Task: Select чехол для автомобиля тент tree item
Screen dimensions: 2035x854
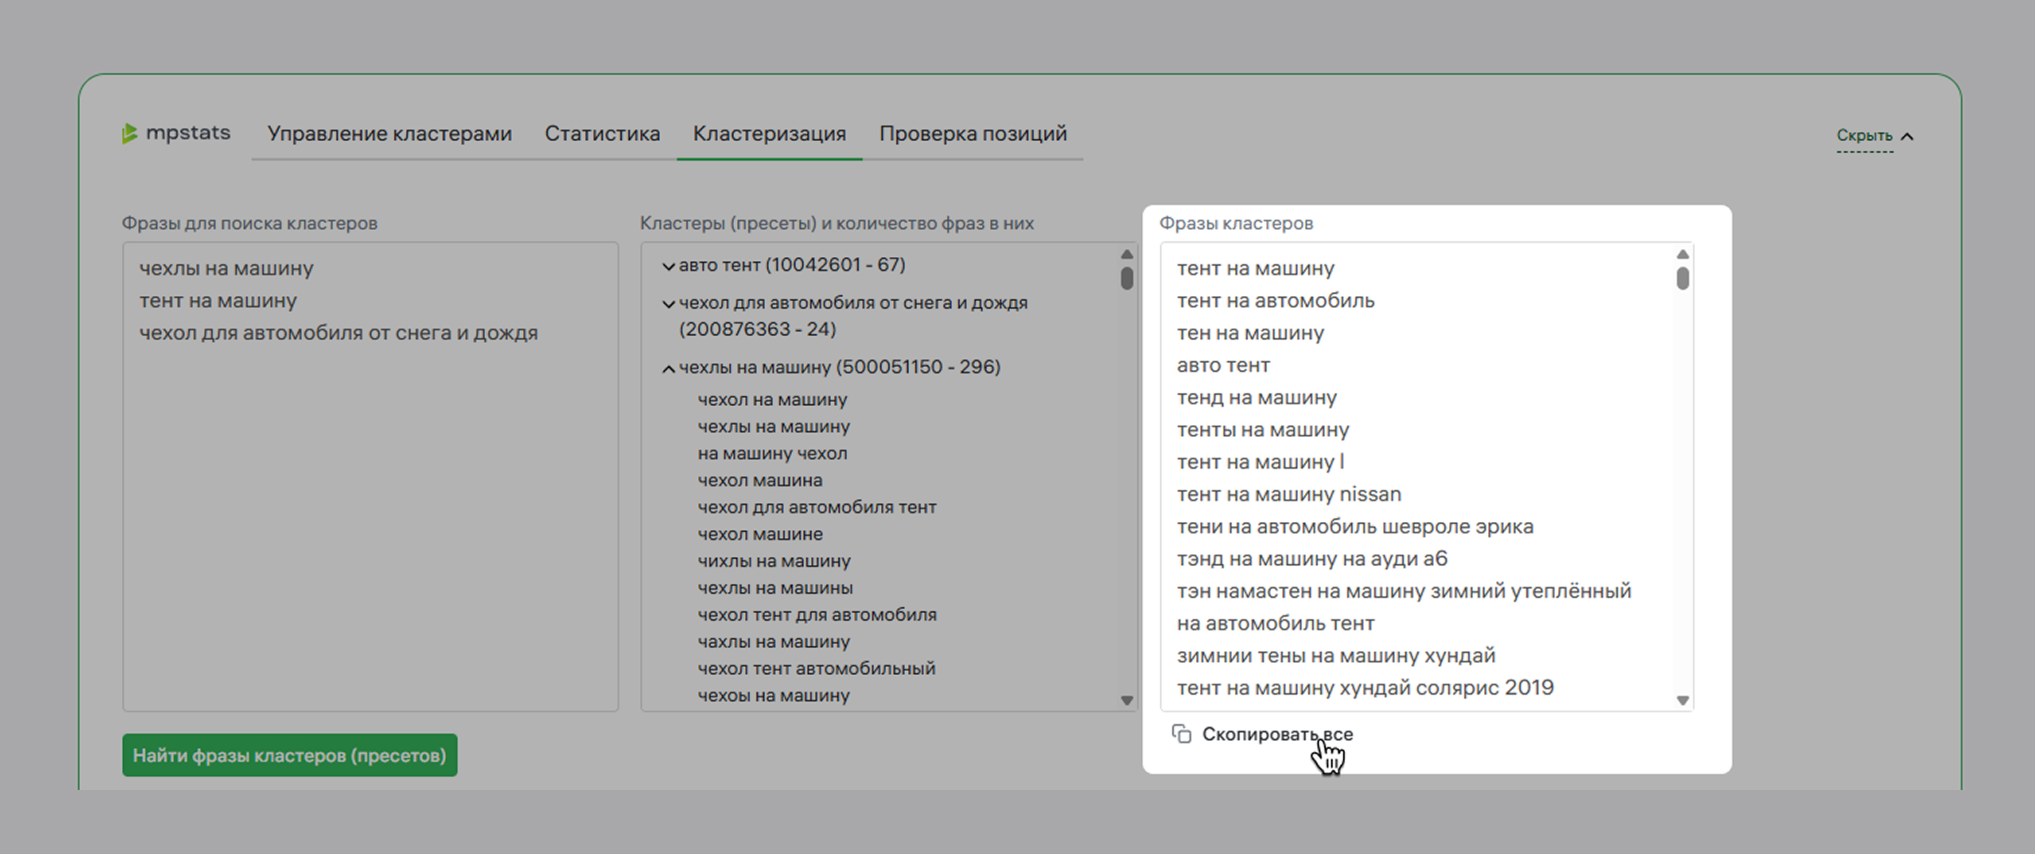Action: pyautogui.click(x=816, y=508)
